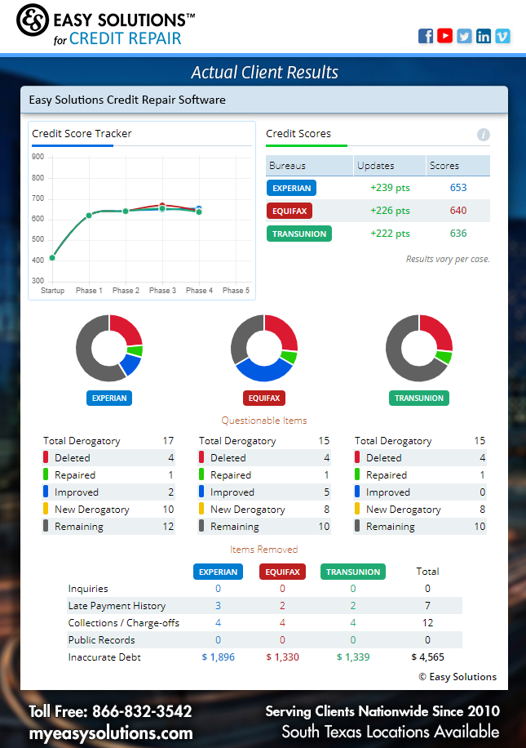Image resolution: width=526 pixels, height=748 pixels.
Task: Click Experian inaccurate debt $ 1,896
Action: coord(219,657)
